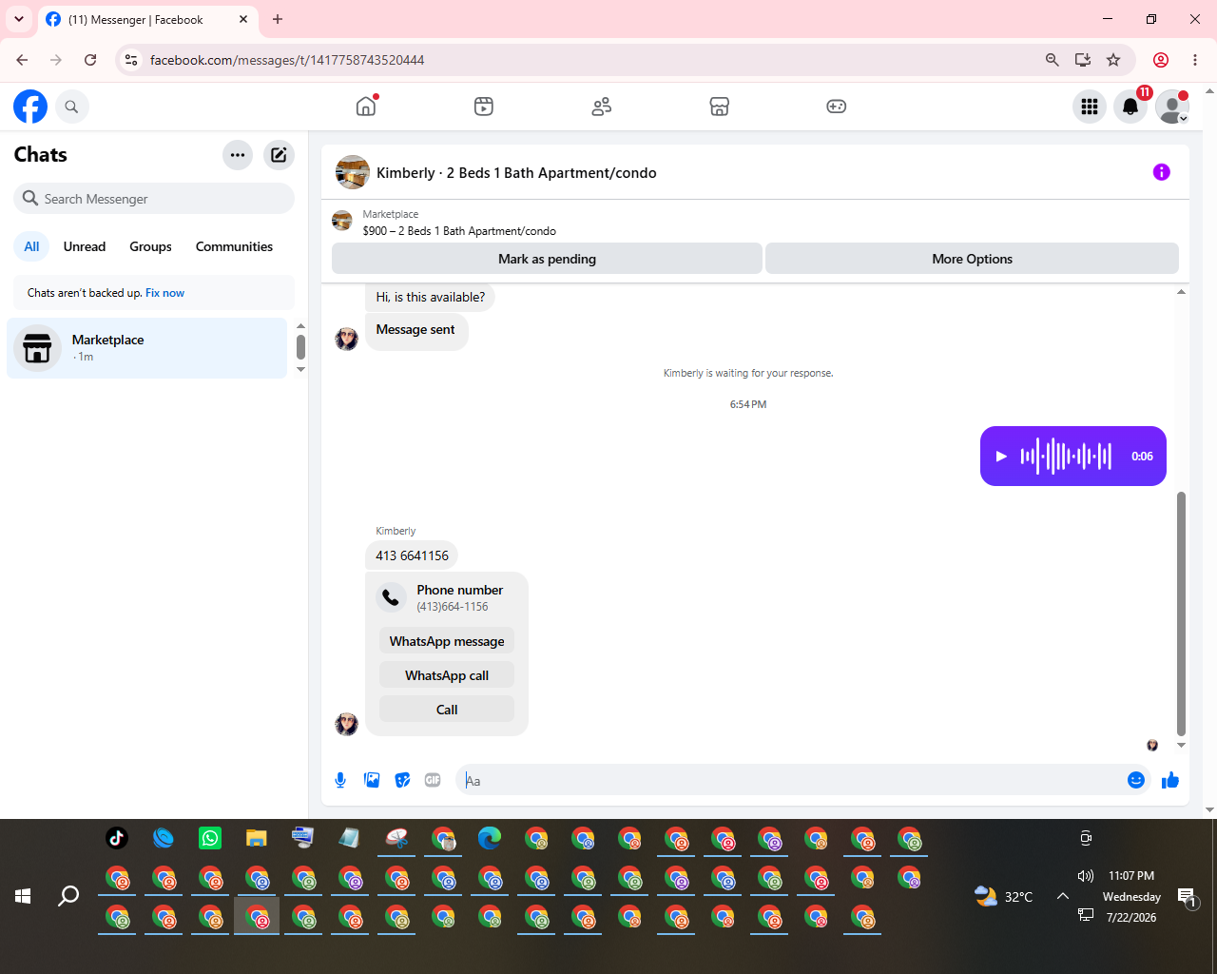Open the Chats options three-dot button
Image resolution: width=1217 pixels, height=974 pixels.
click(238, 155)
